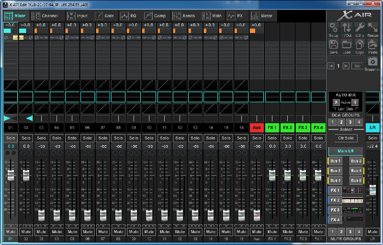Viewport: 383px width, 245px height.
Task: Open channel 03 EQ display box
Action: coord(41,97)
